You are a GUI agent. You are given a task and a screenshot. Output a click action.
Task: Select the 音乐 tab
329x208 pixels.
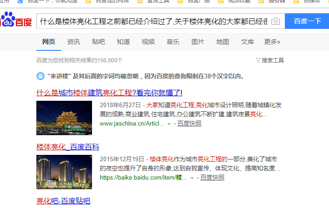173,42
